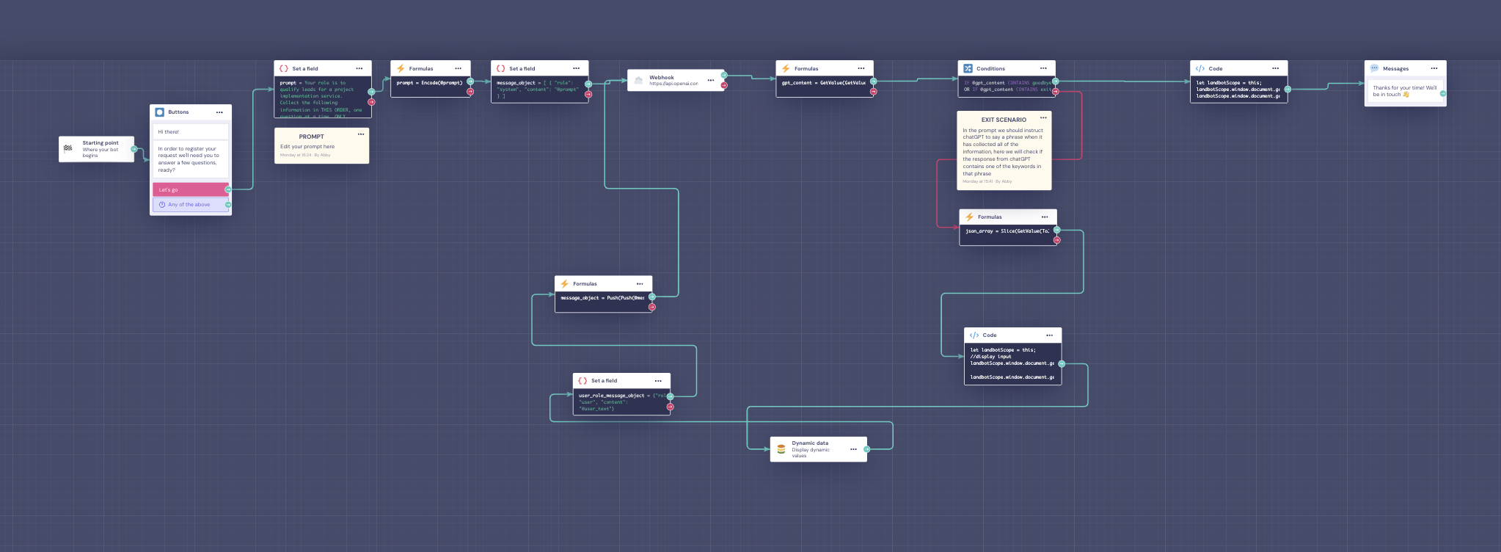This screenshot has height=552, width=1501.
Task: Open the three-dot menu on the display input Code block
Action: 1050,335
